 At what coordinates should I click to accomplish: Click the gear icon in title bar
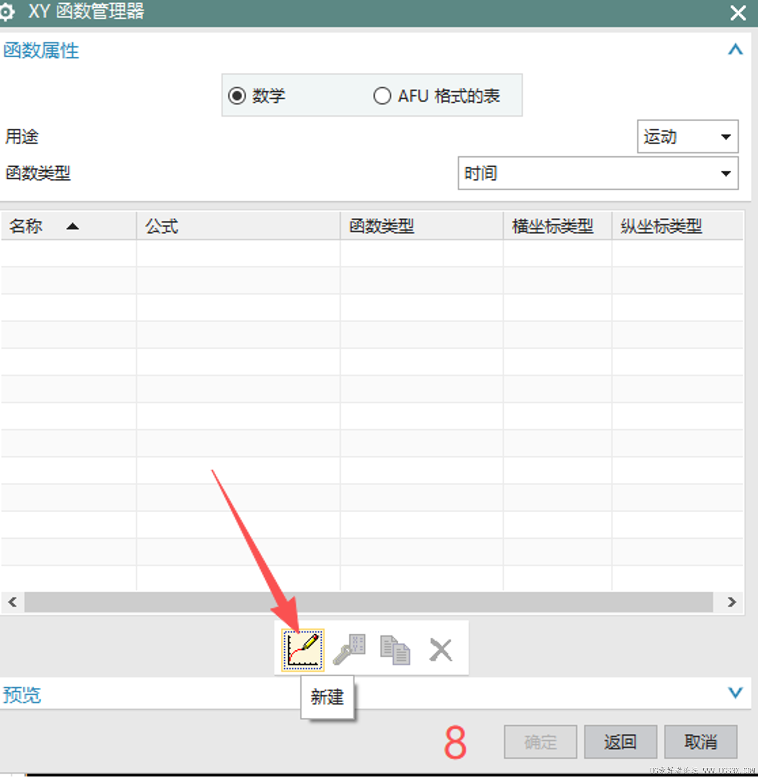[6, 12]
